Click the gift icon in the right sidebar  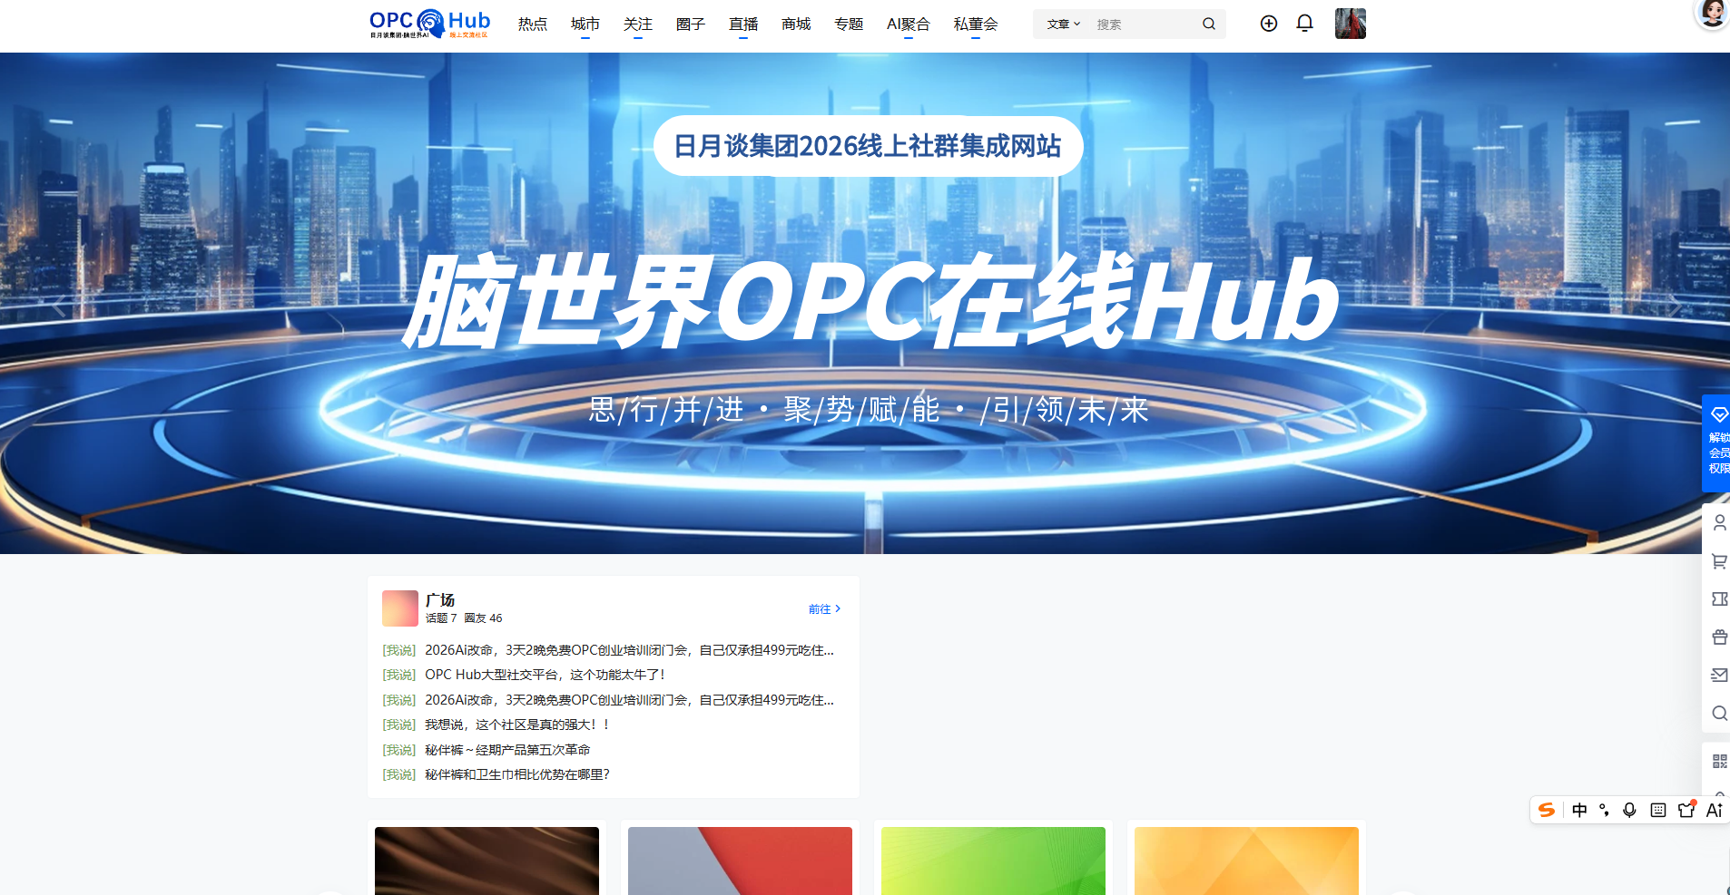1718,637
